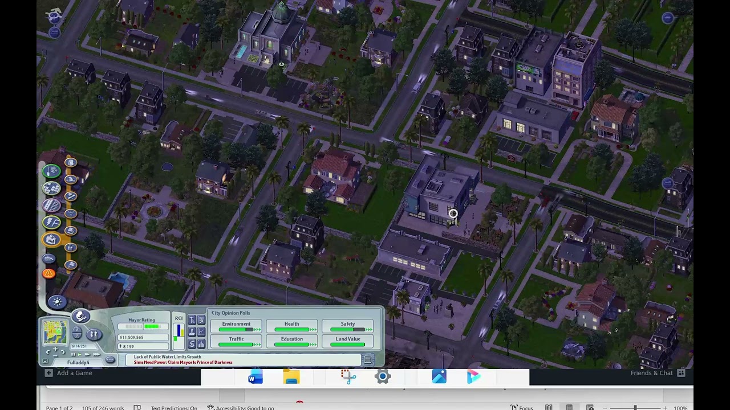View the Land Value opinion poll
The image size is (730, 410).
pos(347,342)
